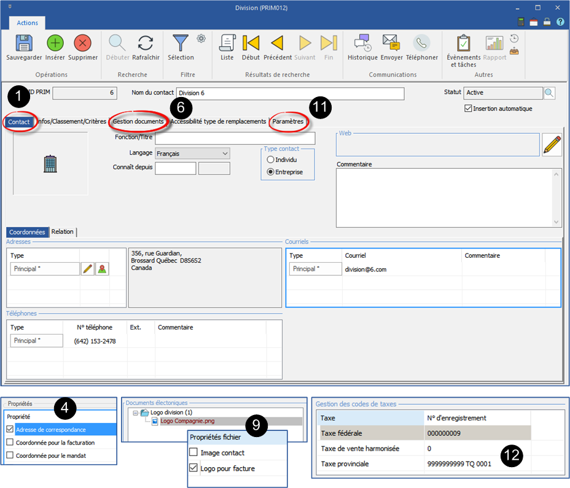Uncheck Adresse de correspondance
Image resolution: width=570 pixels, height=488 pixels.
(10, 429)
